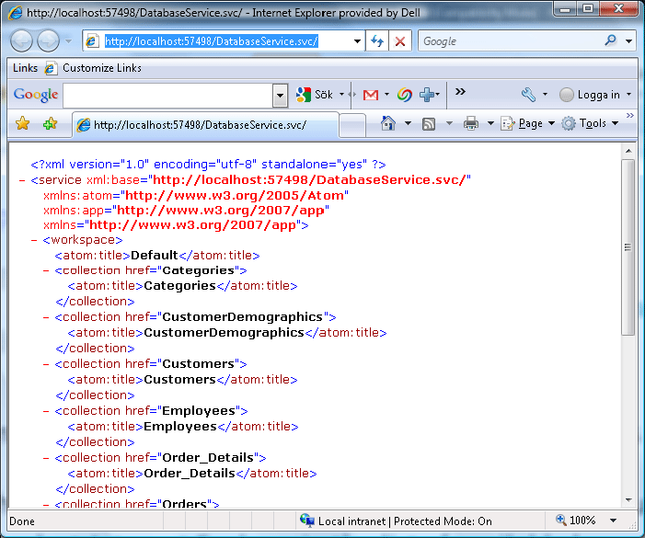Click the RSS Feeds icon
The height and width of the screenshot is (538, 645).
point(429,124)
